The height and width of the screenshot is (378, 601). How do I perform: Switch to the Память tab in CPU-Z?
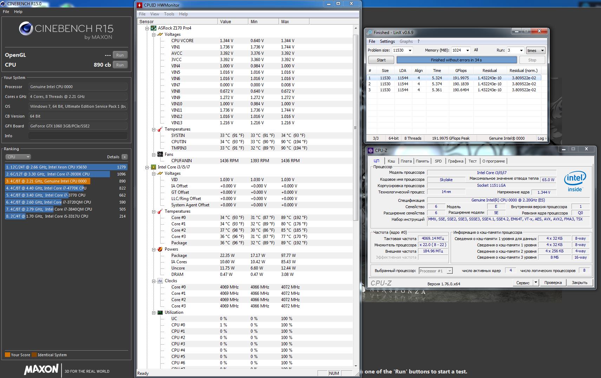pos(422,161)
